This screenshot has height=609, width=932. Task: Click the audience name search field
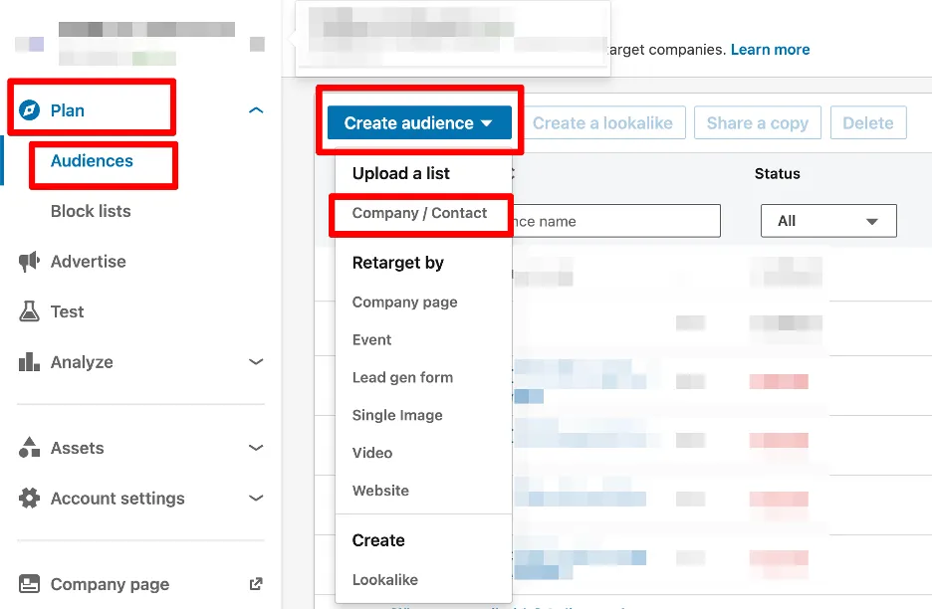(x=617, y=221)
